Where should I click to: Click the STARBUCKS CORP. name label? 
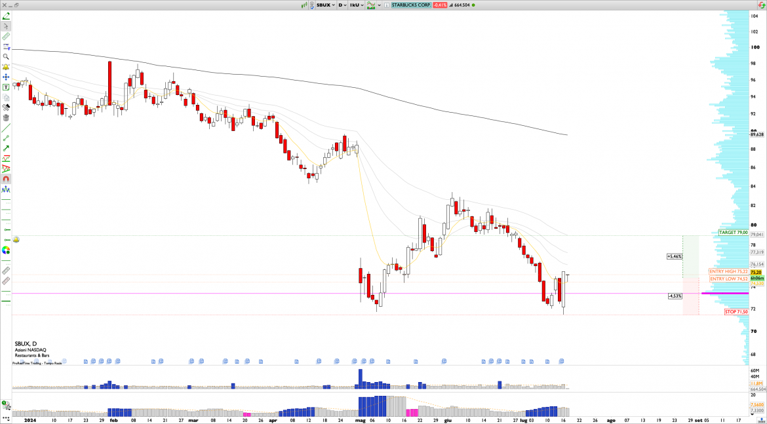410,5
